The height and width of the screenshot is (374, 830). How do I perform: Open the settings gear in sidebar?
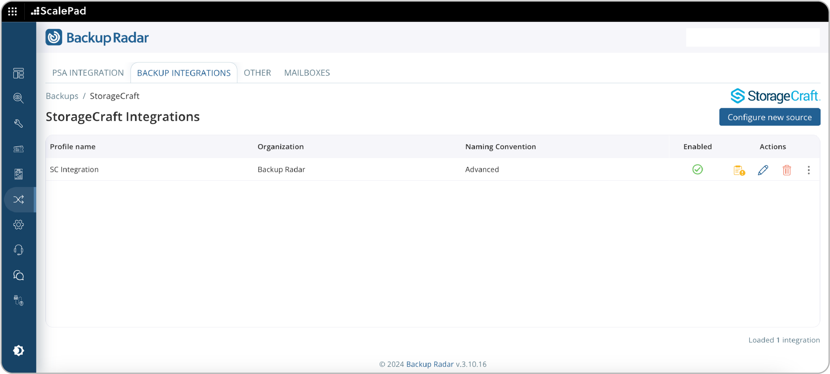(18, 224)
